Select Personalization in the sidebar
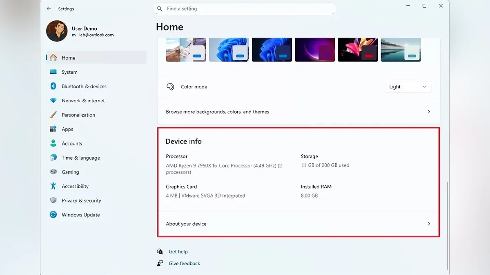 pyautogui.click(x=96, y=115)
